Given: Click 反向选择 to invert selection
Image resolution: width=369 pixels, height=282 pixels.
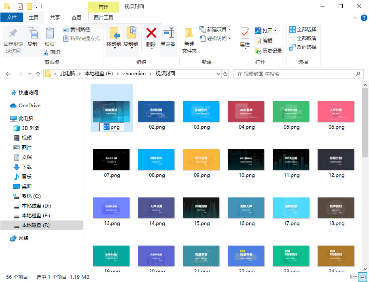Looking at the screenshot, I should pyautogui.click(x=304, y=47).
